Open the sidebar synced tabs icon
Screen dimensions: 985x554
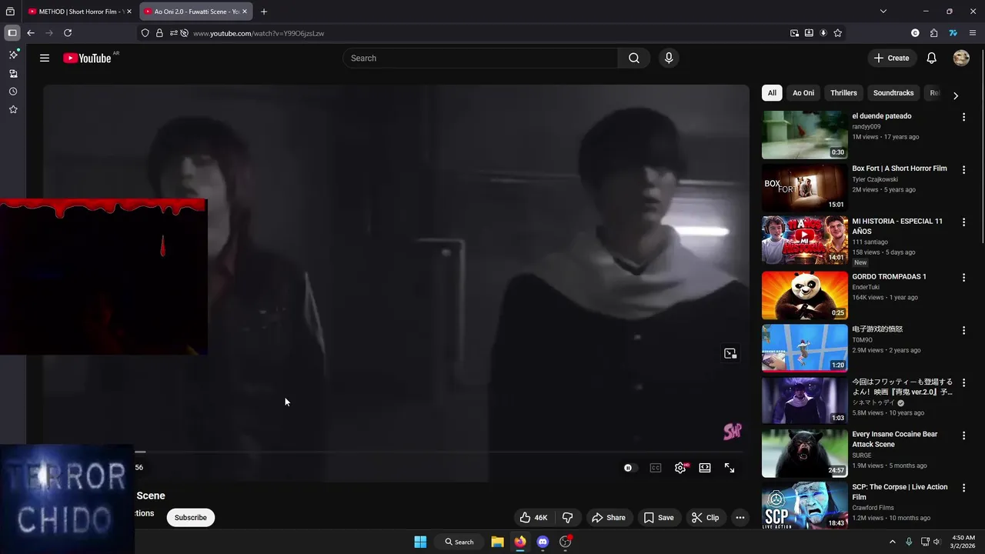point(13,73)
